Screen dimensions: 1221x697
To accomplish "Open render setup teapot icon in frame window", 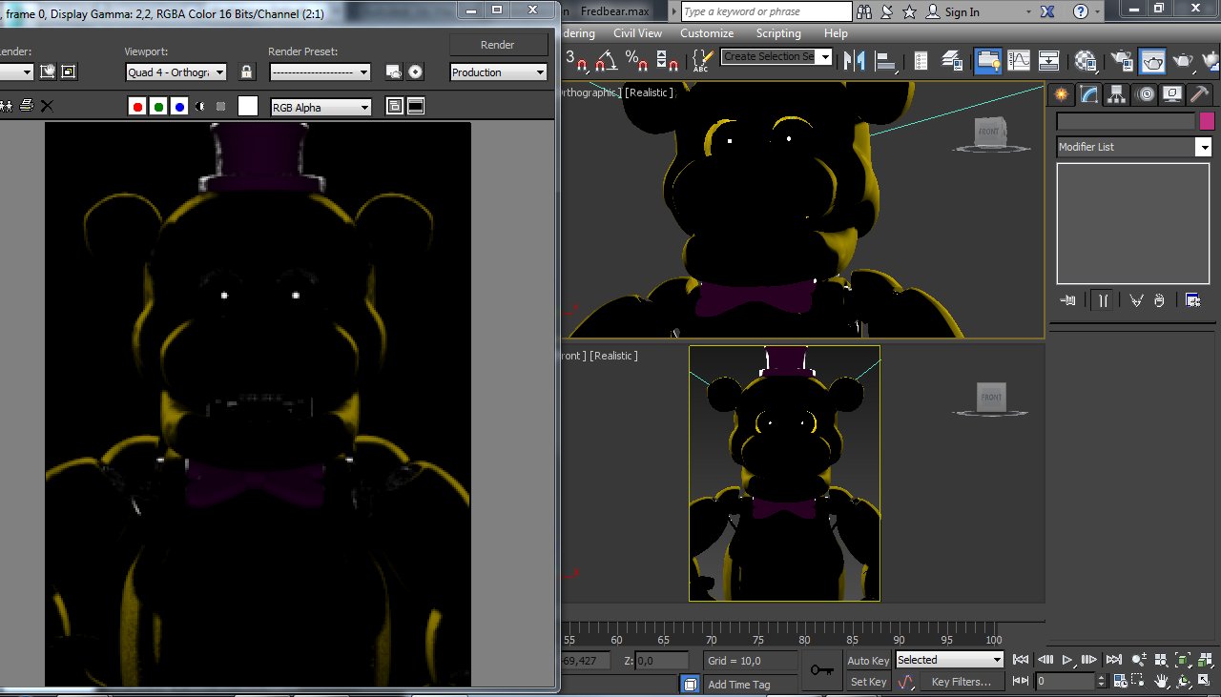I will (x=393, y=72).
